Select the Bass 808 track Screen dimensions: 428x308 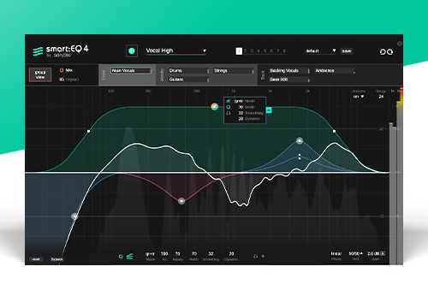coord(289,80)
